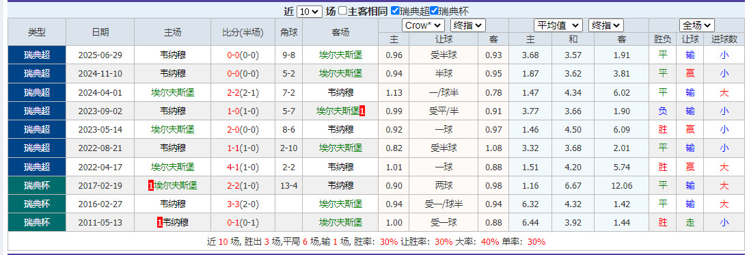
Task: Open the 终指 dropdown next to 平均值
Action: pyautogui.click(x=606, y=25)
